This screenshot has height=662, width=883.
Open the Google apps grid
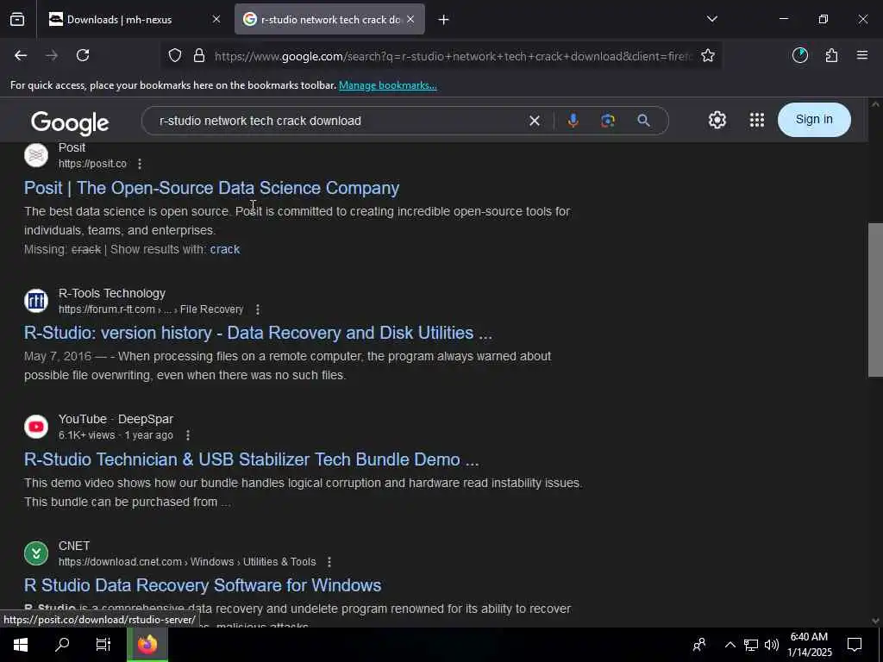coord(757,120)
